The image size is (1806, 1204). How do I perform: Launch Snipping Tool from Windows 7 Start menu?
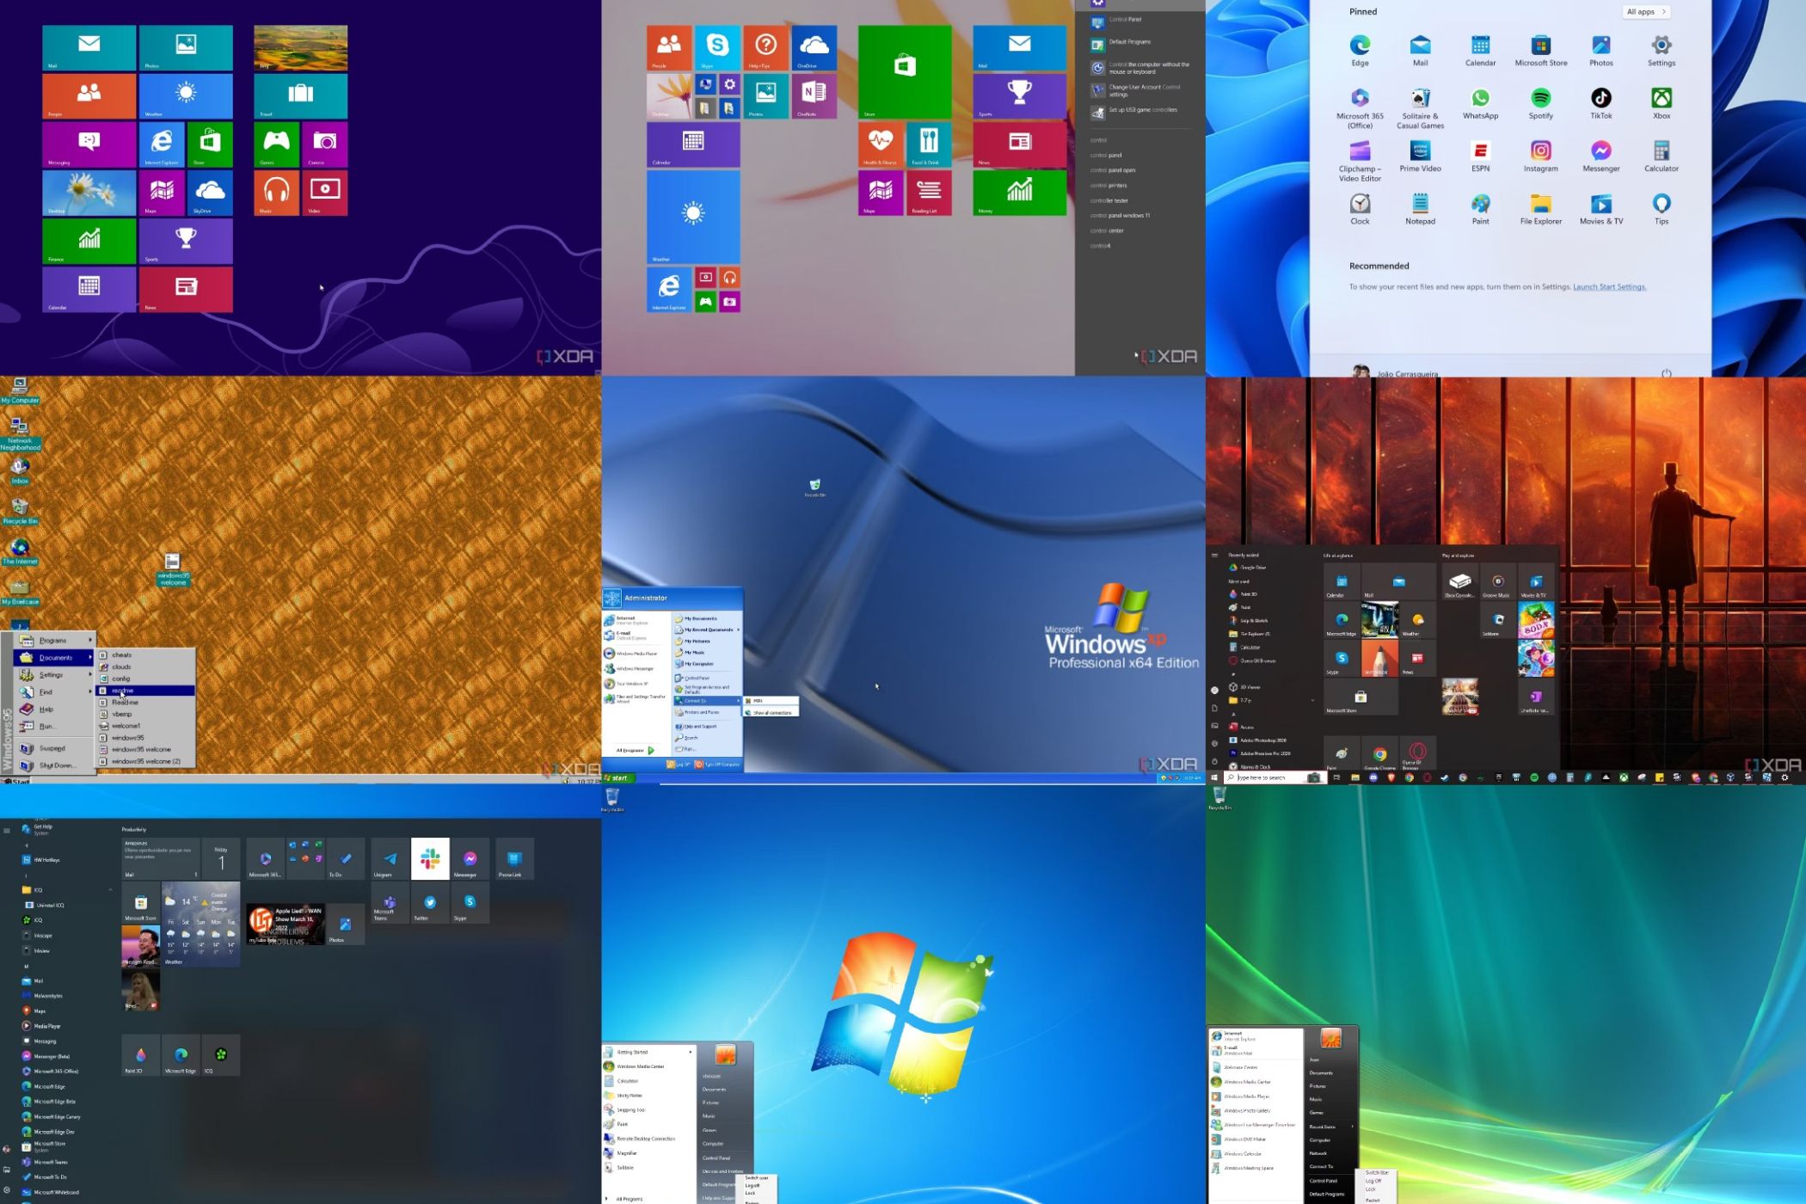tap(631, 1110)
